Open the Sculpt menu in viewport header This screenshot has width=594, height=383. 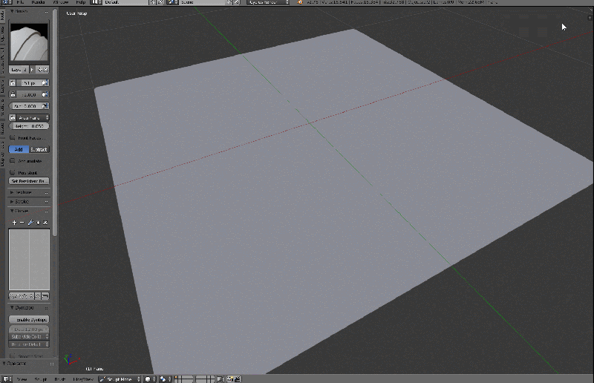pos(41,379)
